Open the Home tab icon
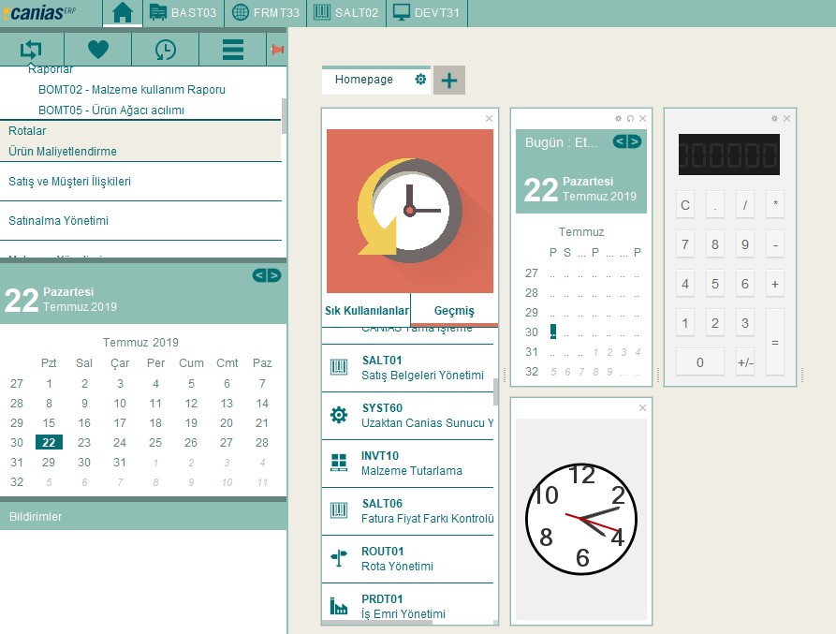836x634 pixels. [122, 13]
